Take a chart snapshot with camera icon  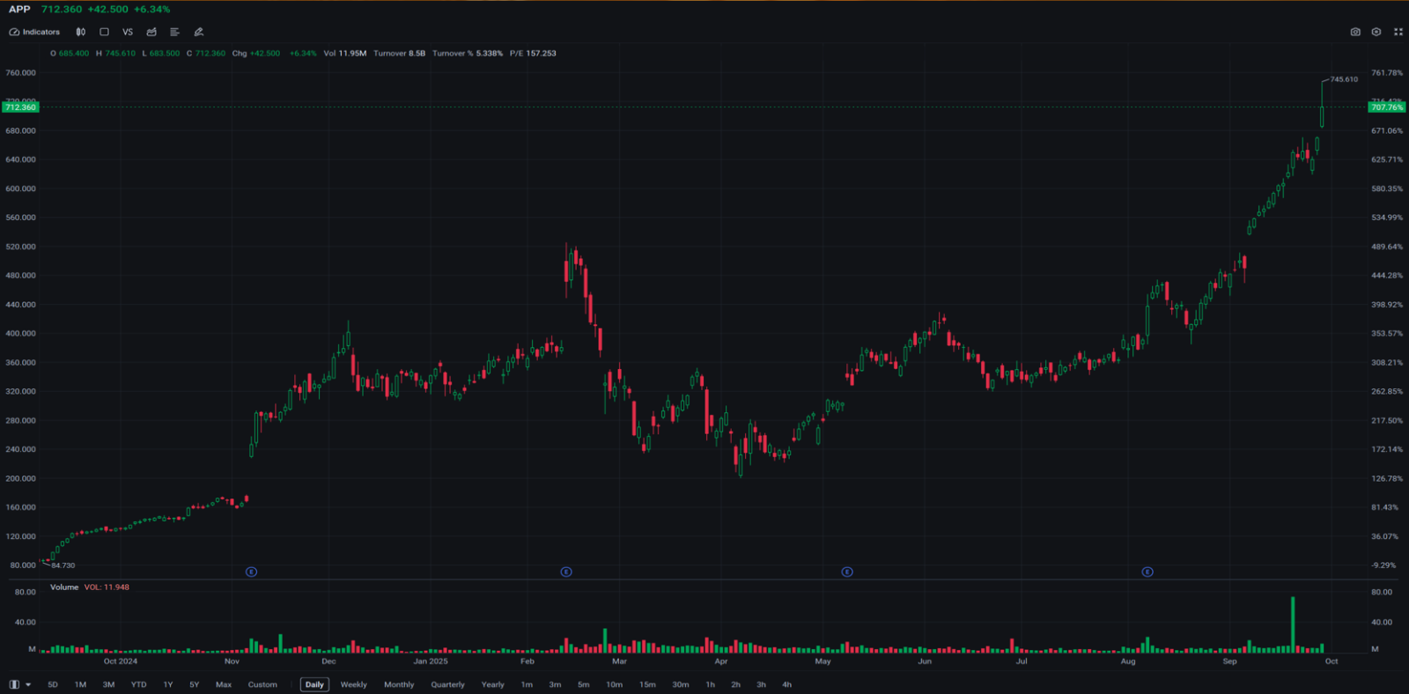coord(1355,32)
